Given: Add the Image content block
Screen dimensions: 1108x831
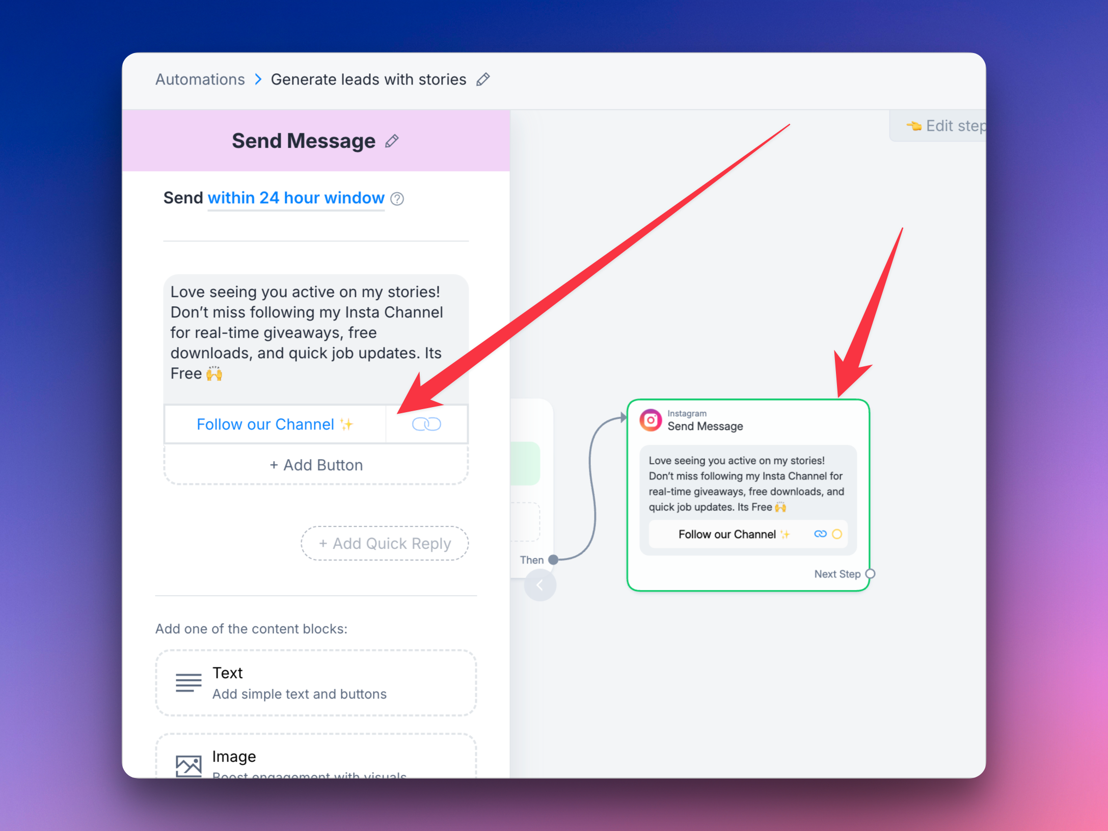Looking at the screenshot, I should (316, 756).
